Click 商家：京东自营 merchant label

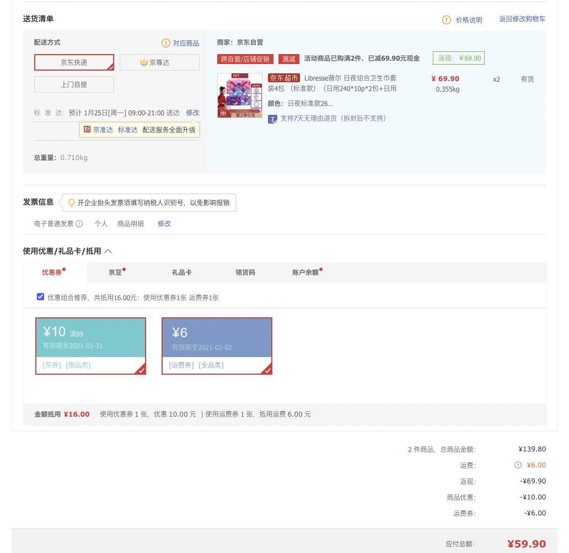pyautogui.click(x=240, y=42)
